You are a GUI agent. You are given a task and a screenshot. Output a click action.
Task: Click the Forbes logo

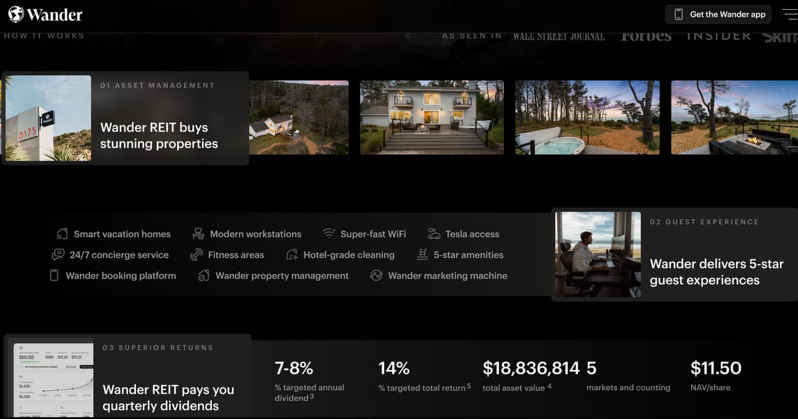(646, 36)
